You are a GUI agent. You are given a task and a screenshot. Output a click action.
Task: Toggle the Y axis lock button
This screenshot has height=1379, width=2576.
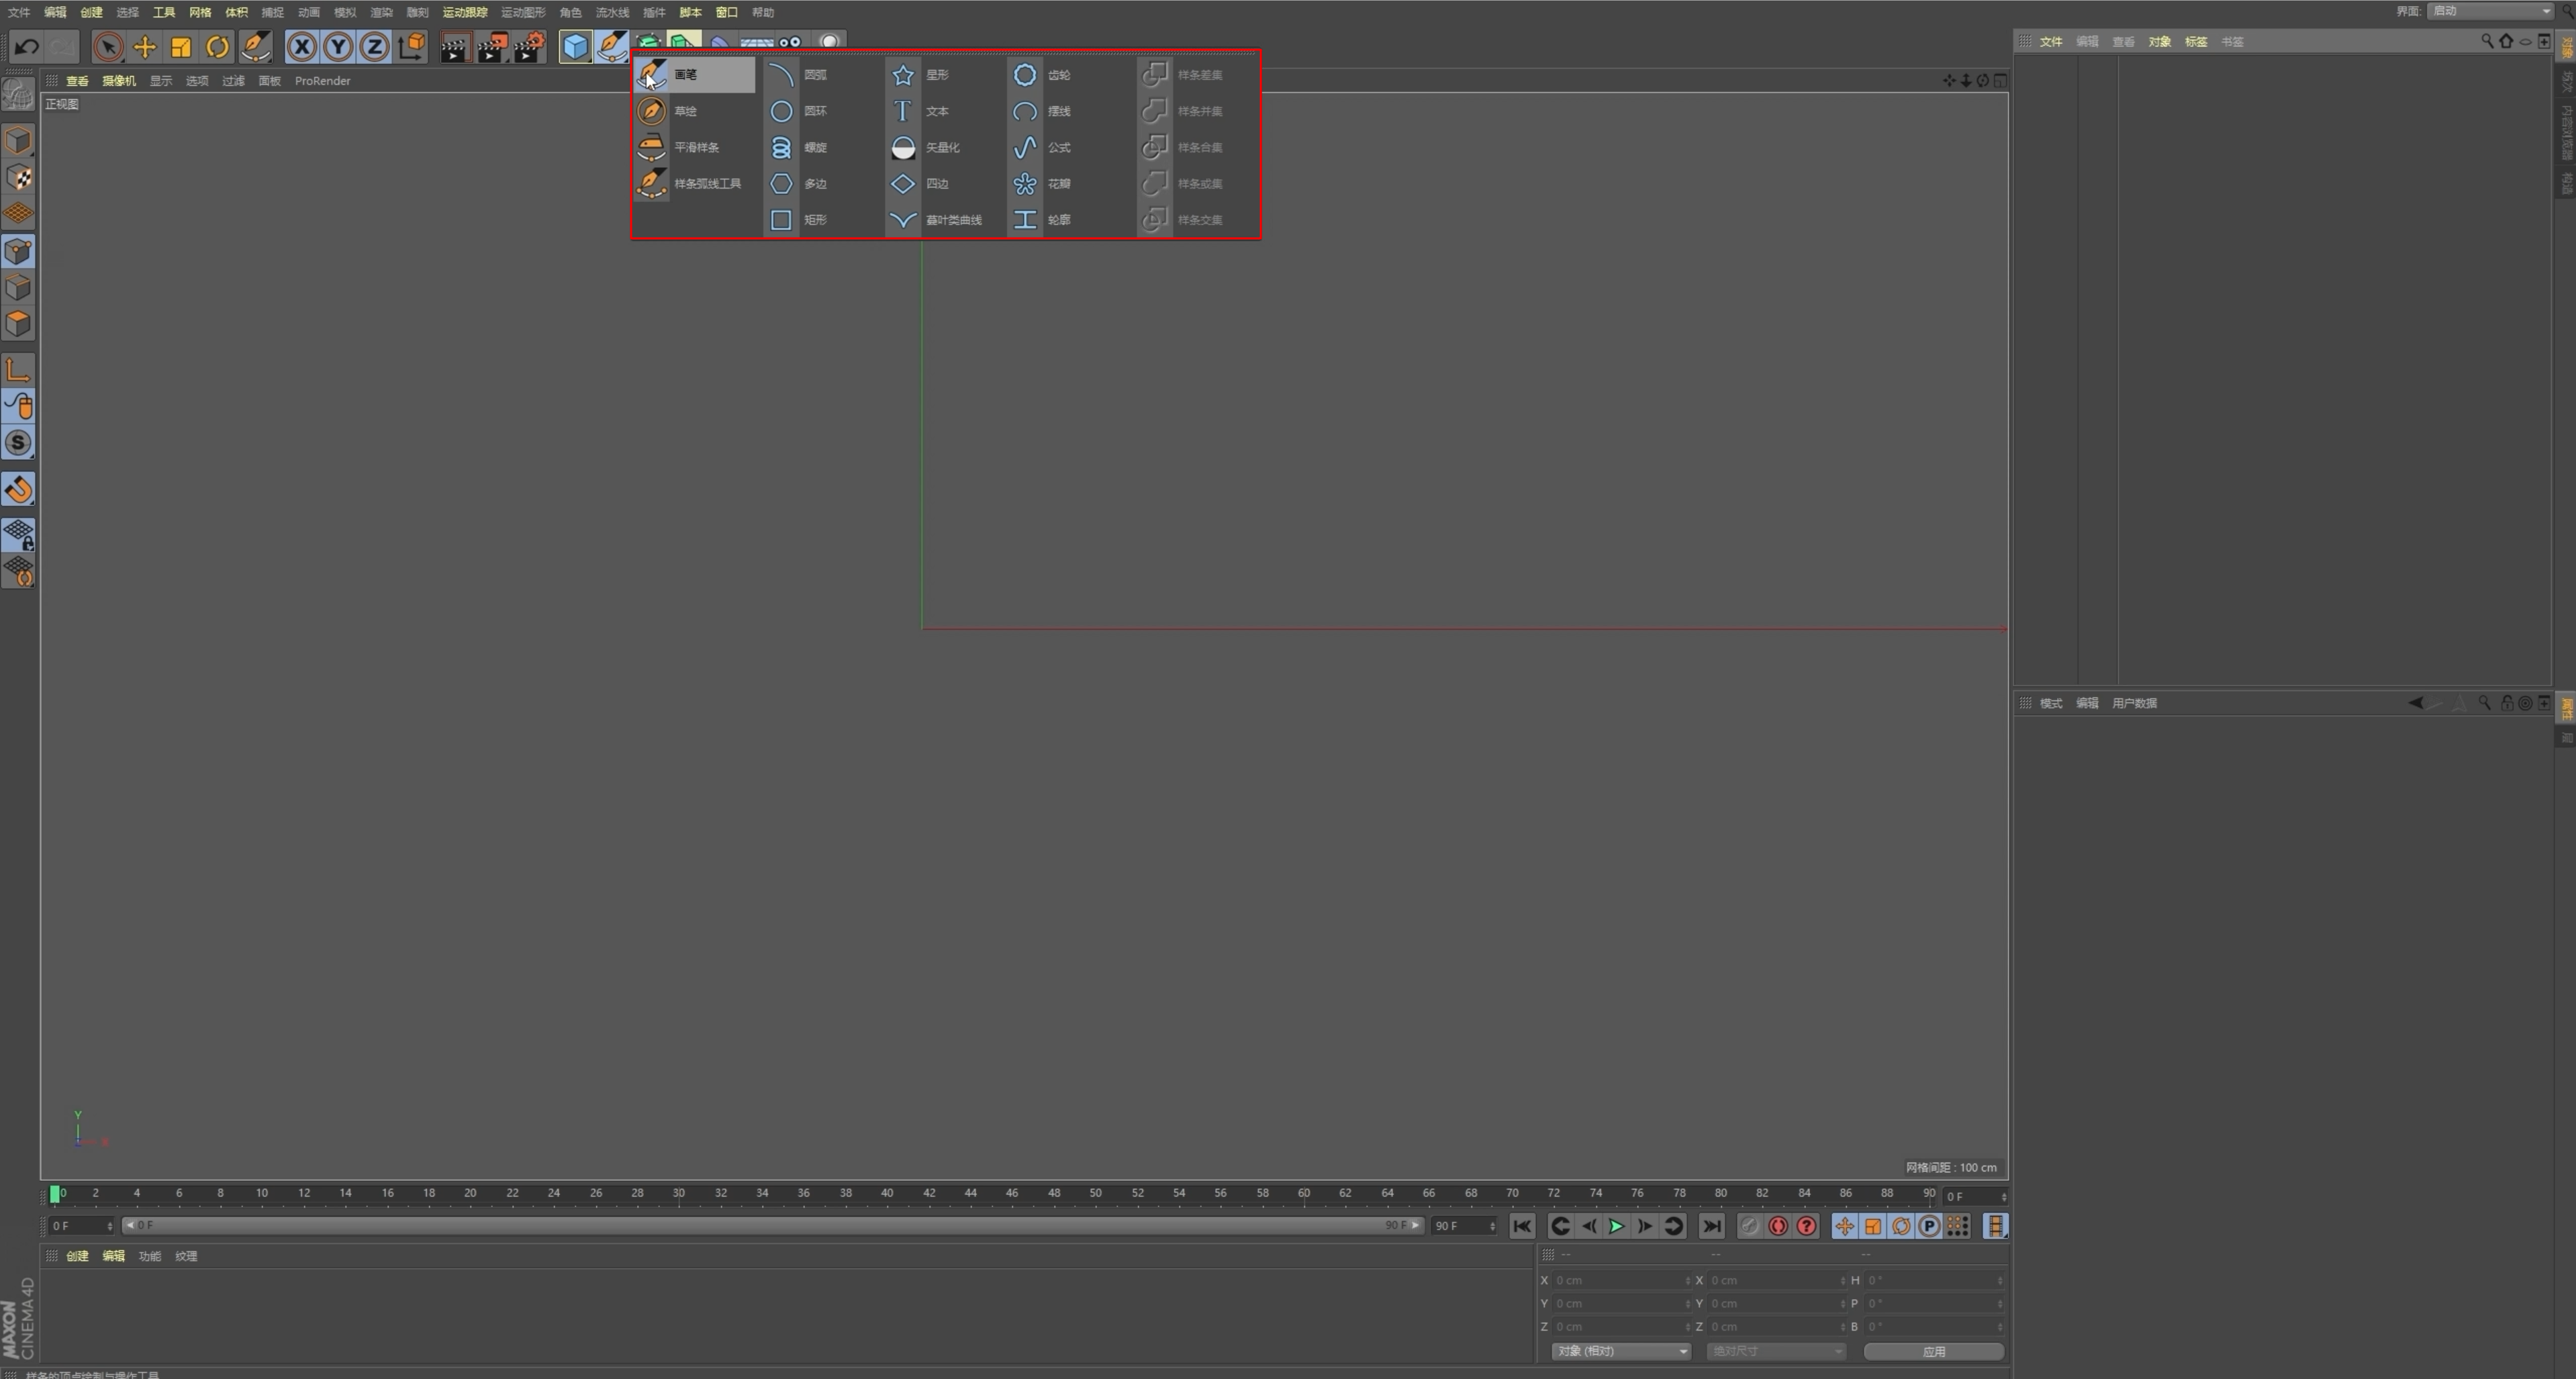[338, 46]
